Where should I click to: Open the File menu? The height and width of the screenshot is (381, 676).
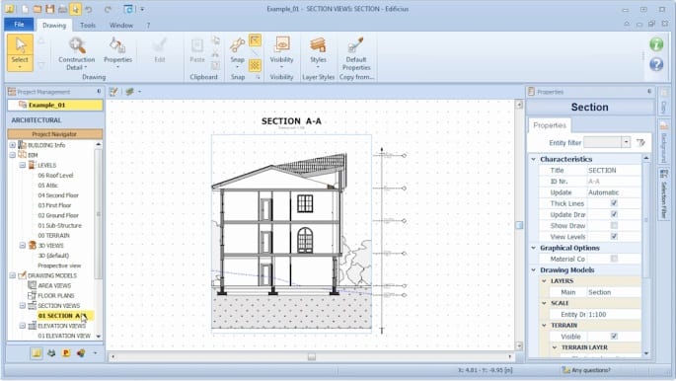point(19,25)
